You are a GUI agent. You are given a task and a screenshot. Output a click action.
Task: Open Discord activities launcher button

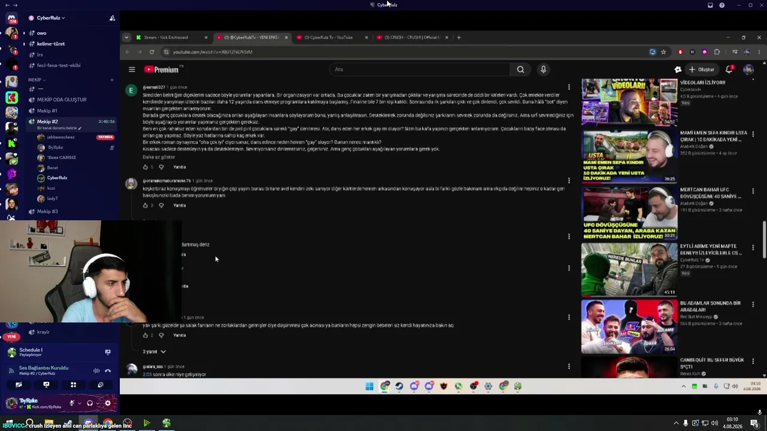click(x=73, y=385)
